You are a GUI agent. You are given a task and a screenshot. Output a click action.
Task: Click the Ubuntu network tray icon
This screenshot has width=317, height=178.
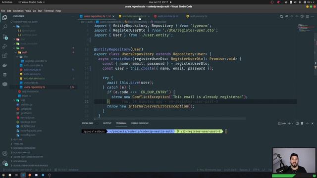click(286, 2)
